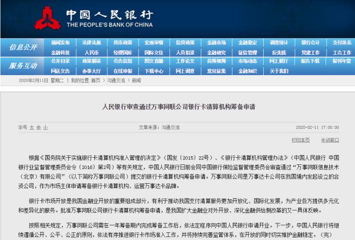Click the 服务互动 section heading
The width and height of the screenshot is (355, 240).
[x=23, y=66]
